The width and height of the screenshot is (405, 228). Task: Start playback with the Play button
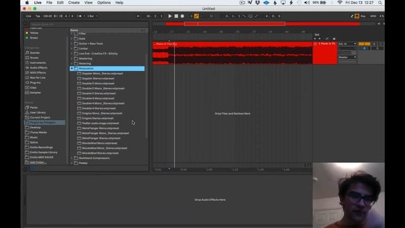[x=170, y=16]
